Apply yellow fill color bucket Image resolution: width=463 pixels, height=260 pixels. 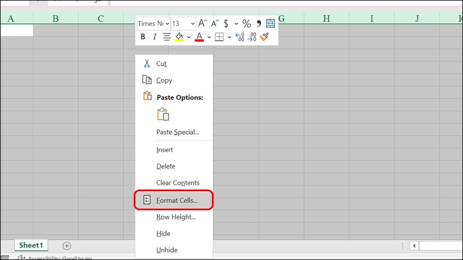(179, 37)
